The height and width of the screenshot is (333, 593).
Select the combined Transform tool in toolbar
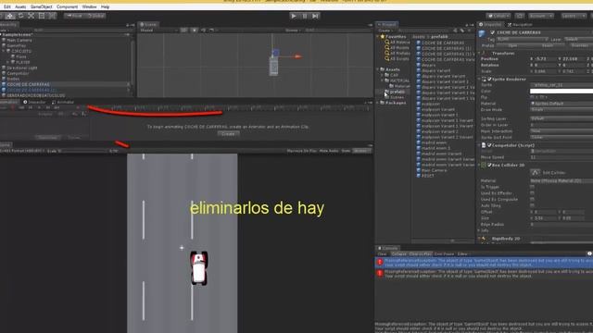click(x=52, y=16)
